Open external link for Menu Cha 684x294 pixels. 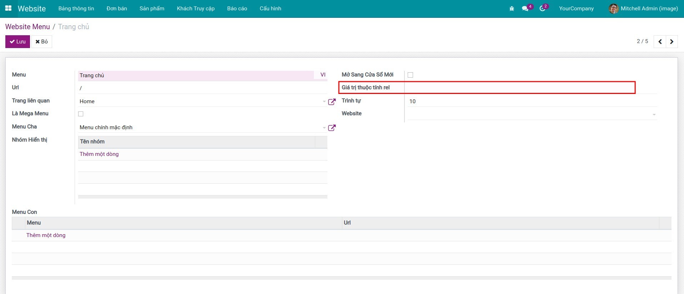[332, 128]
